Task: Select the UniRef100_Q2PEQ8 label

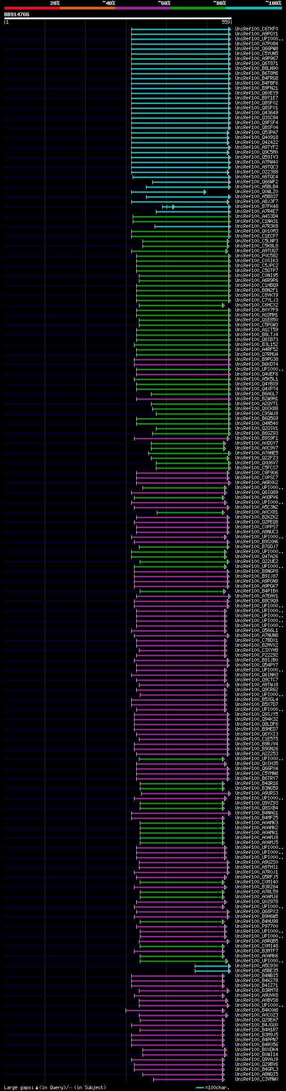Action: (257, 522)
